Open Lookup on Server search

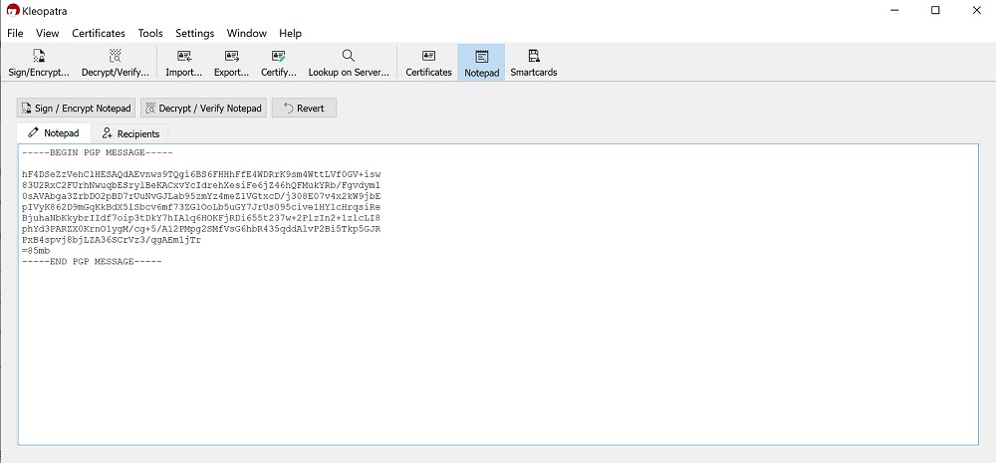point(348,62)
